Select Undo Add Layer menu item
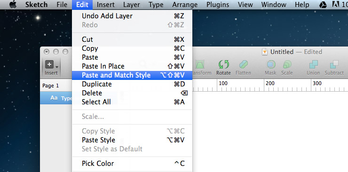Viewport: 348px width, 172px height. (x=132, y=16)
